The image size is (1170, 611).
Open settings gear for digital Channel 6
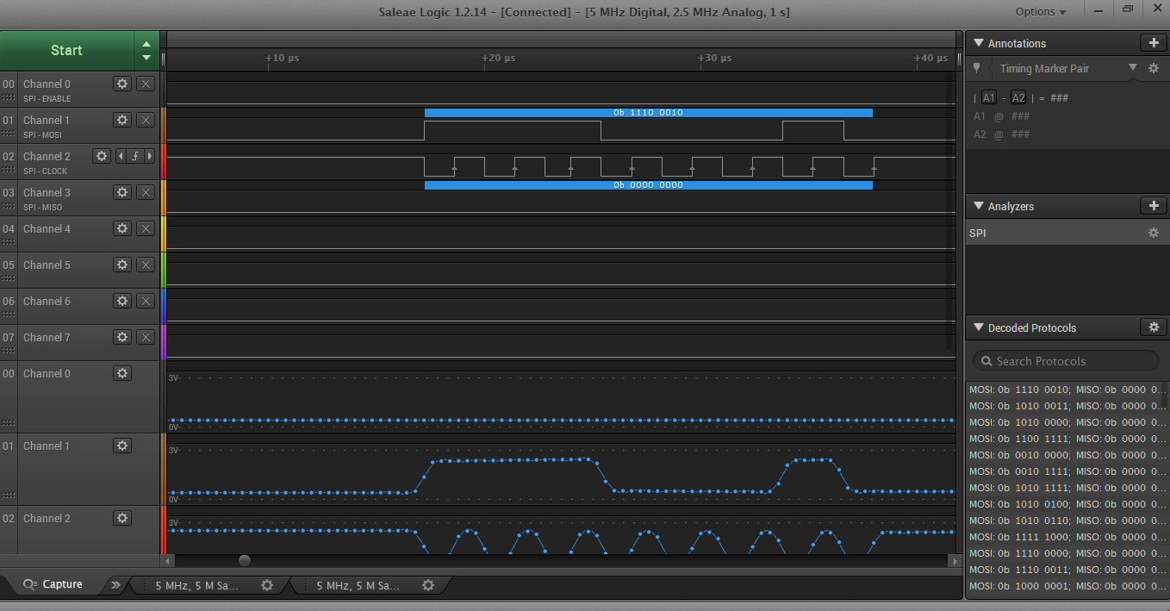[122, 301]
